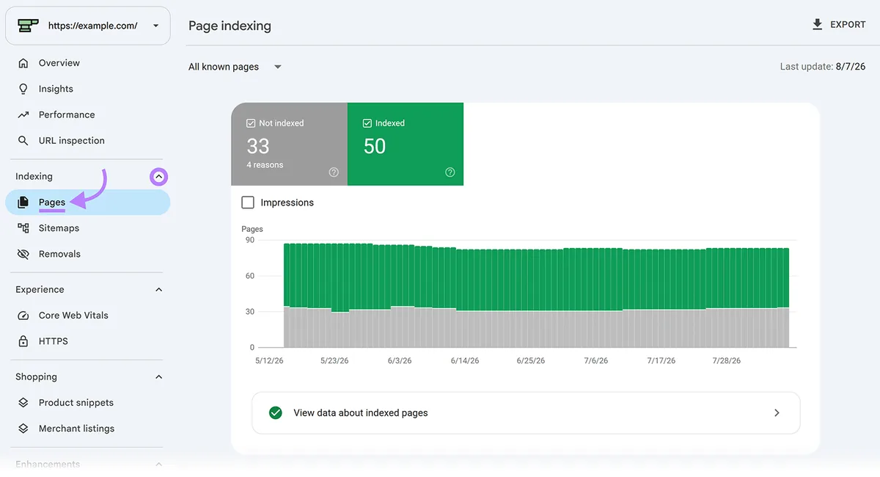Collapse the Indexing section
The width and height of the screenshot is (880, 477).
tap(159, 176)
